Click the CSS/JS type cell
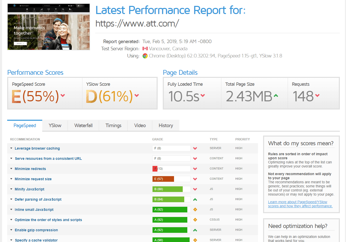This screenshot has width=346, height=242. [215, 220]
